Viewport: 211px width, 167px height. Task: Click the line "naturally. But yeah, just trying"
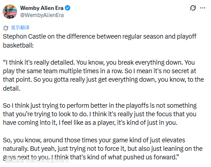coord(103,149)
